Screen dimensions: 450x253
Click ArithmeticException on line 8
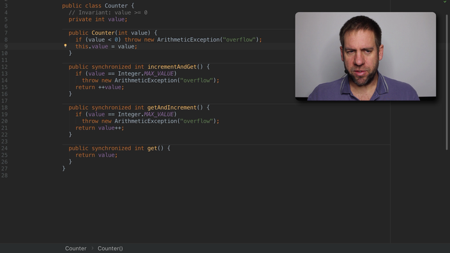188,40
